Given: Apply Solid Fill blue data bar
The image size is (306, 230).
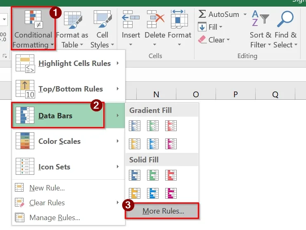Looking at the screenshot, I should (x=135, y=175).
